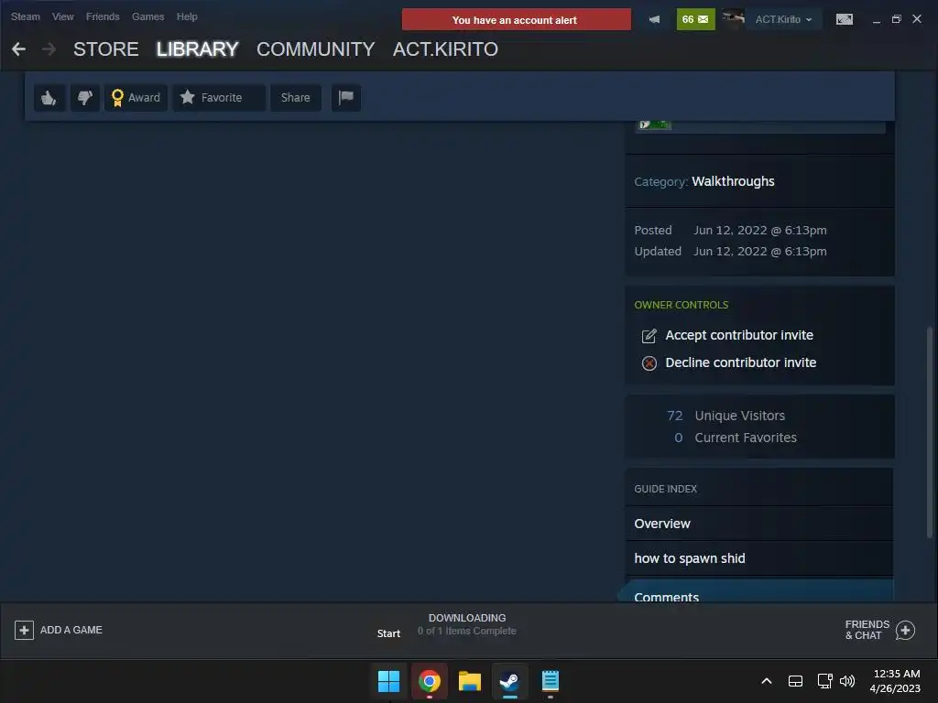The height and width of the screenshot is (703, 938).
Task: Open the Steam menu
Action: (25, 16)
